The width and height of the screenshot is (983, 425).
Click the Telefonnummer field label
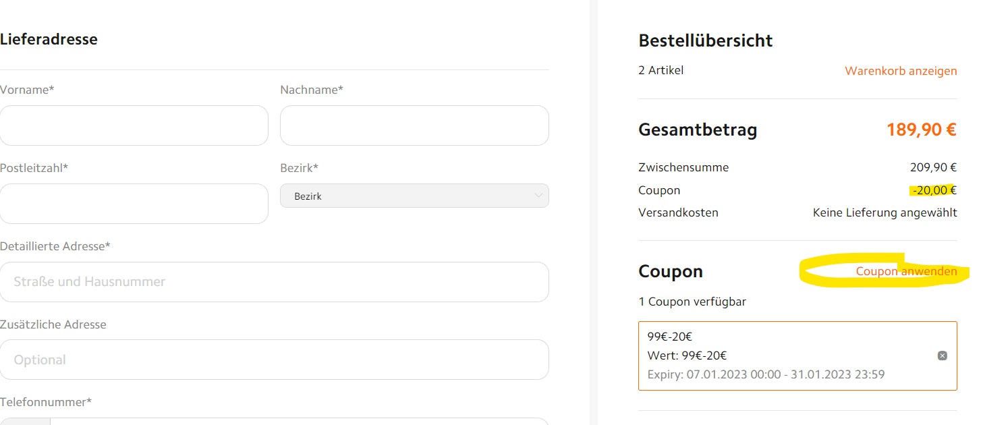click(46, 402)
